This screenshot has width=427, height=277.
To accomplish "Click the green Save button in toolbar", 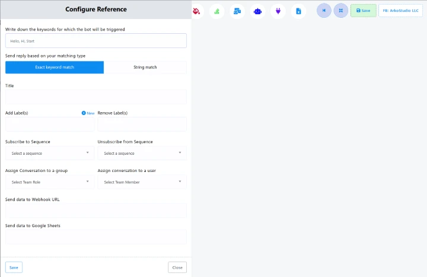I will coord(363,11).
